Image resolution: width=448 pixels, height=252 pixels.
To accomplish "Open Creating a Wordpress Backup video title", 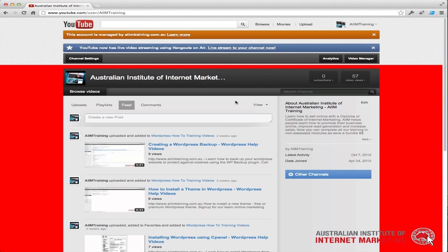I will pos(203,146).
